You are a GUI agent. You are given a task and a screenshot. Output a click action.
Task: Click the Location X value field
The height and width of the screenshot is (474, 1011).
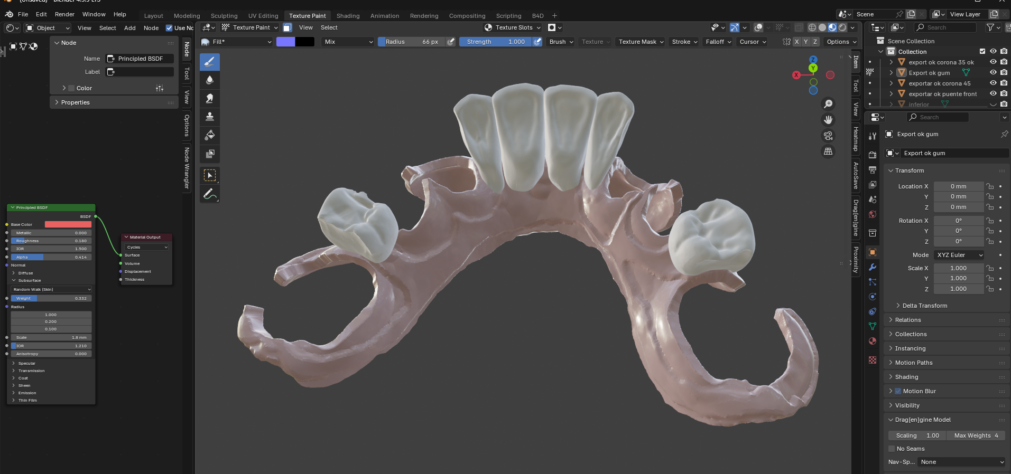point(958,186)
